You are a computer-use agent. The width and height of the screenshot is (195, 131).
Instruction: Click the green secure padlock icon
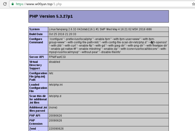point(13,4)
